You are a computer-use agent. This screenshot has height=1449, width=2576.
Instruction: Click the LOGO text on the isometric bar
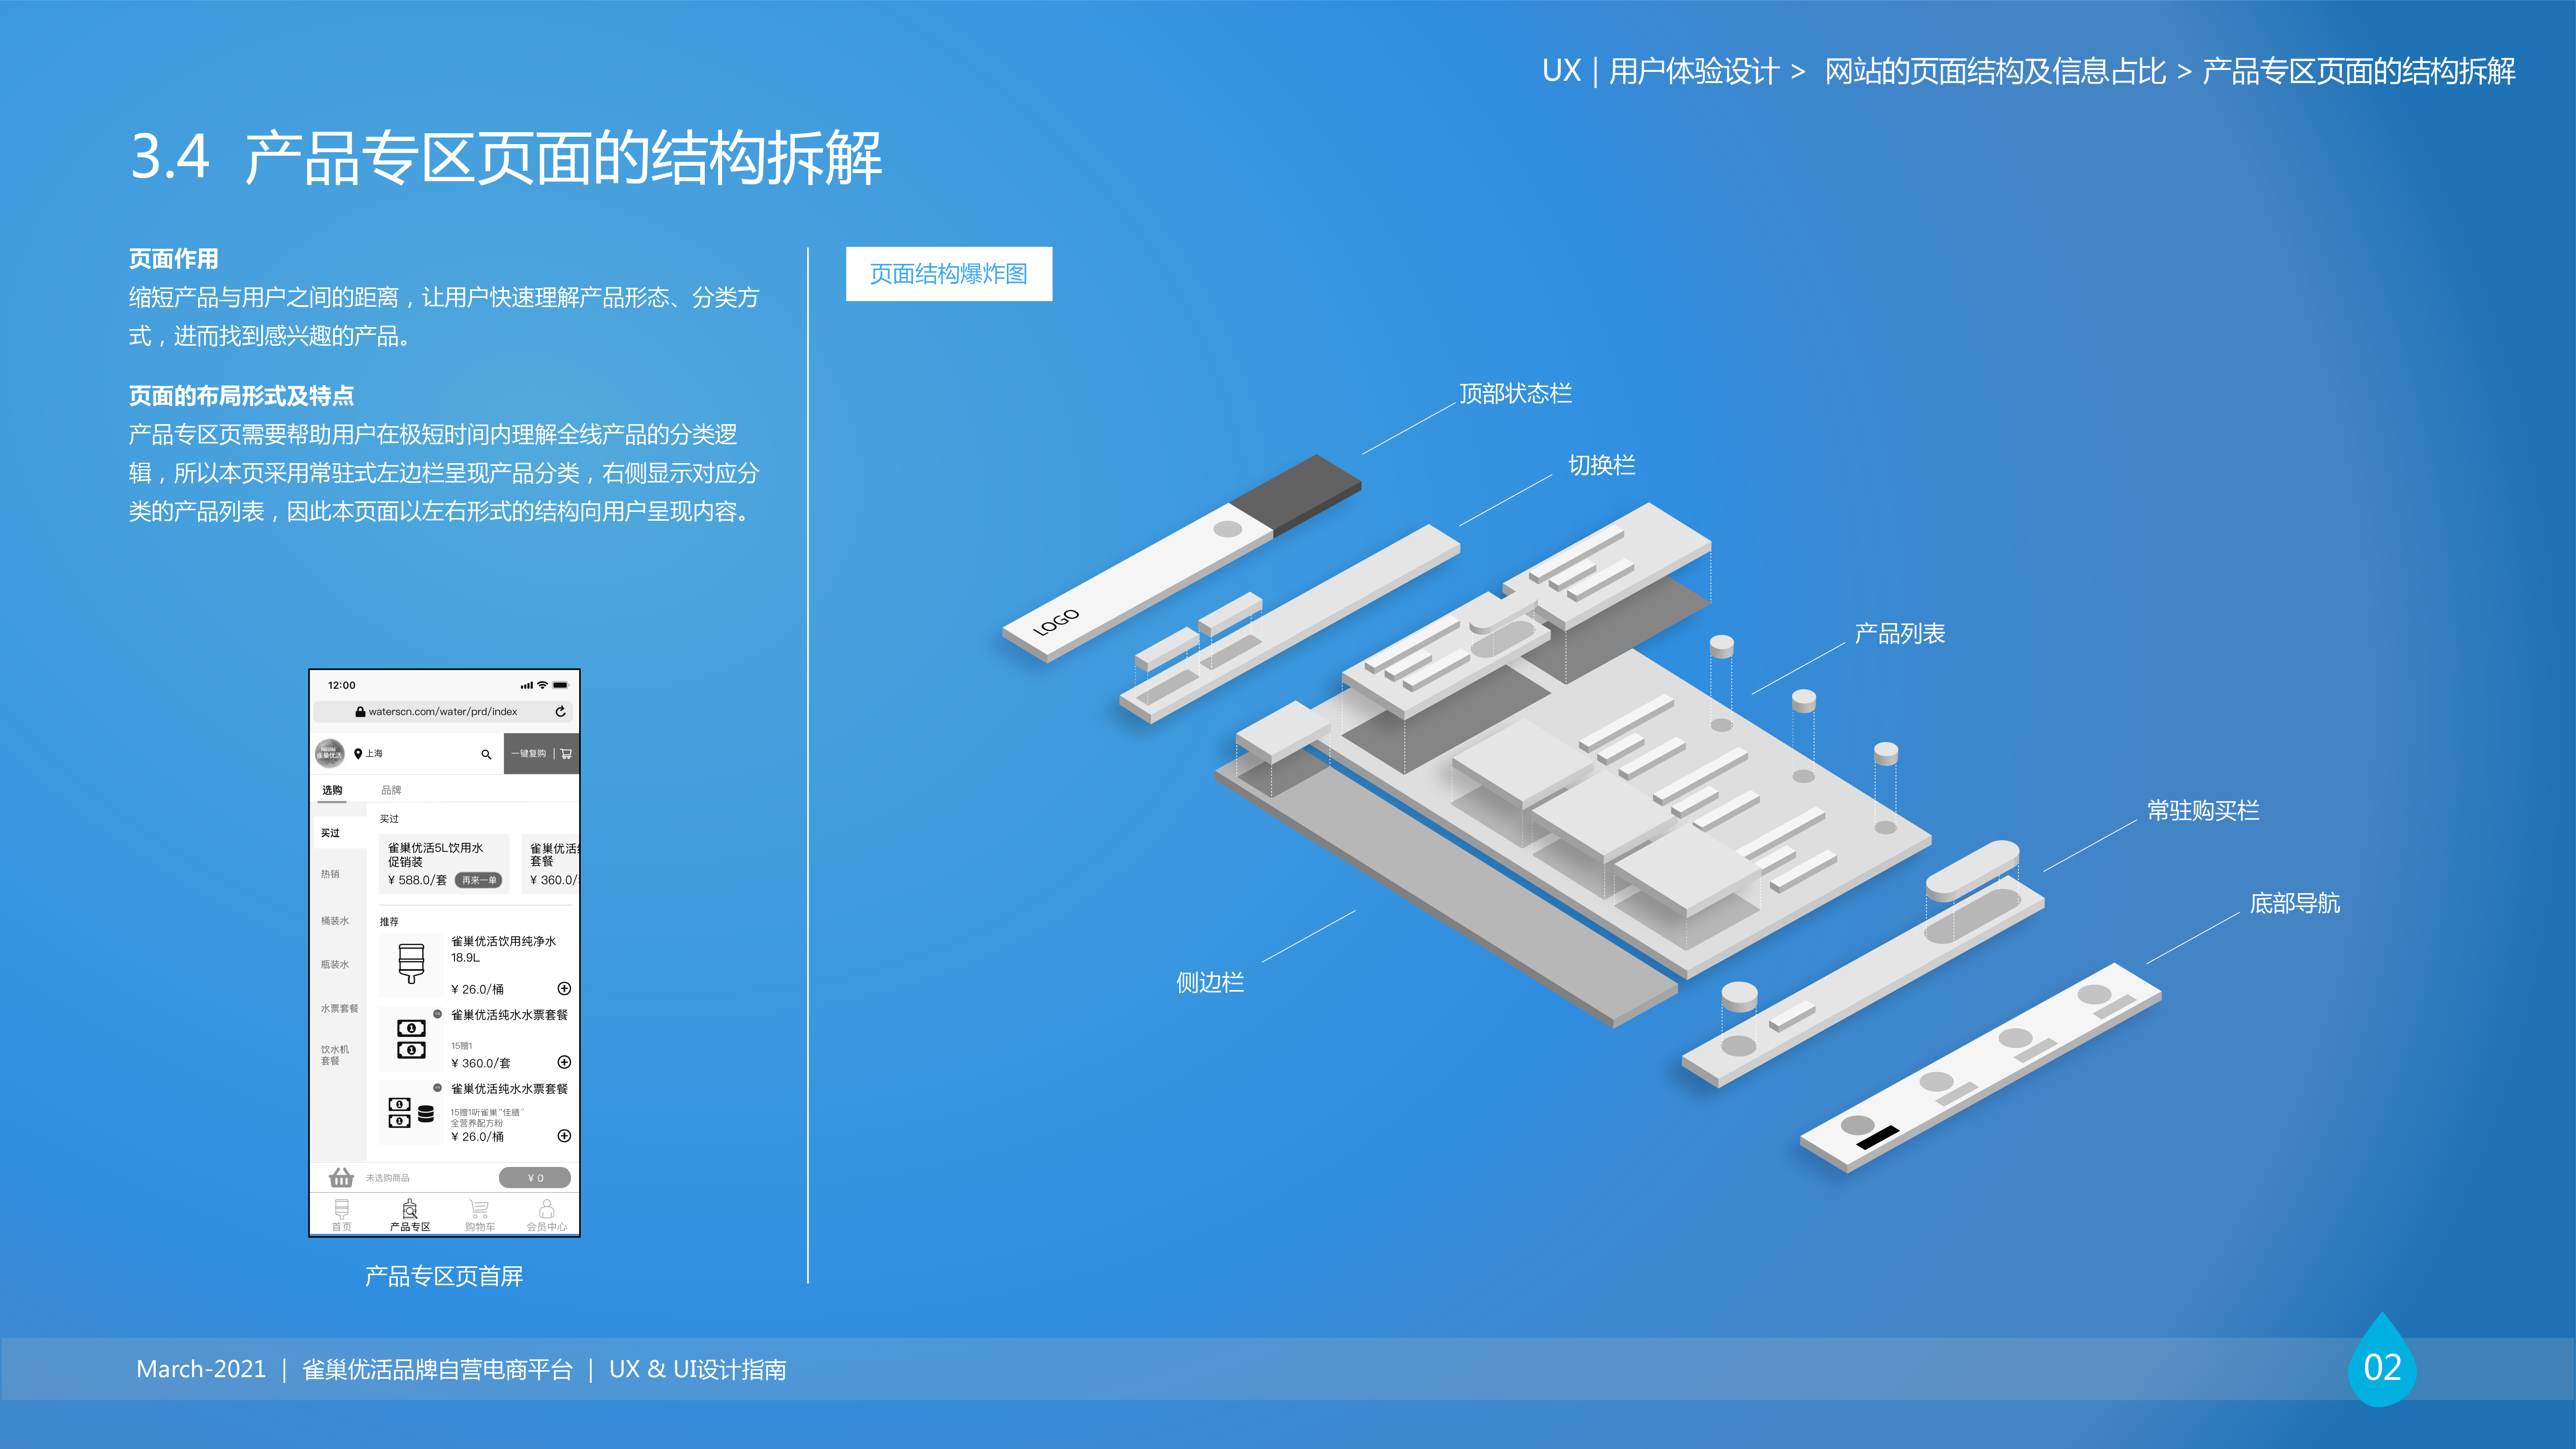click(1056, 621)
